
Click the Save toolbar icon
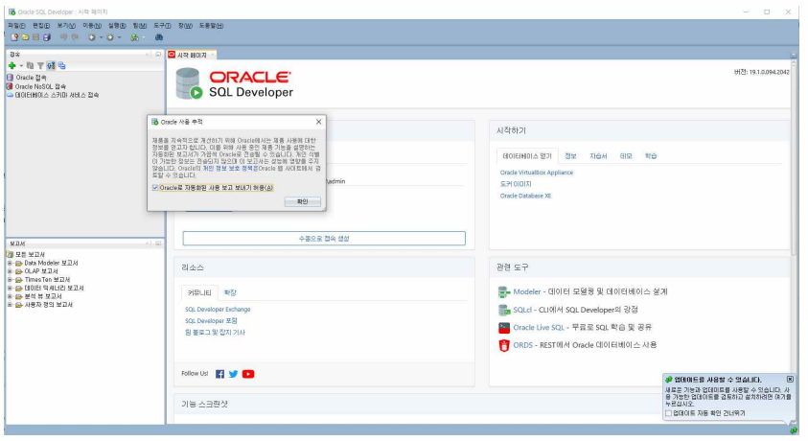pyautogui.click(x=35, y=37)
